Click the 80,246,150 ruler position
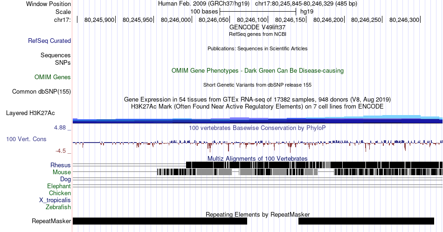The width and height of the screenshot is (443, 232). [x=290, y=20]
